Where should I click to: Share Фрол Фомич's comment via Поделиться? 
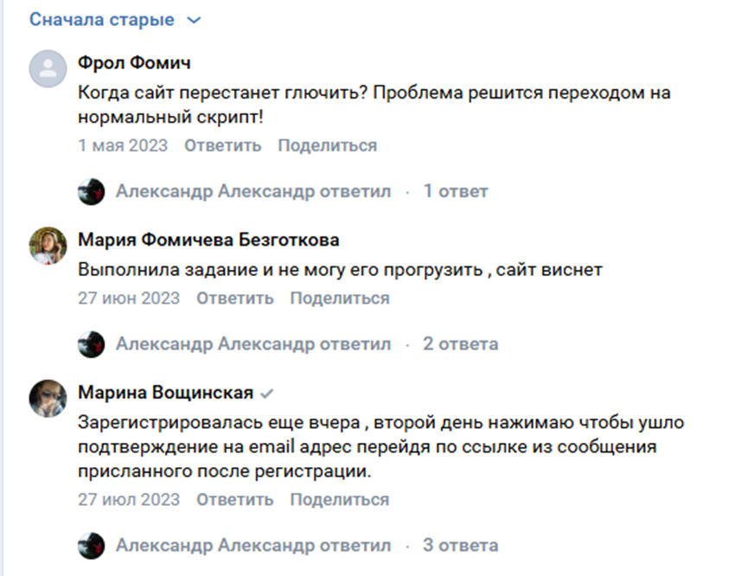click(x=327, y=145)
